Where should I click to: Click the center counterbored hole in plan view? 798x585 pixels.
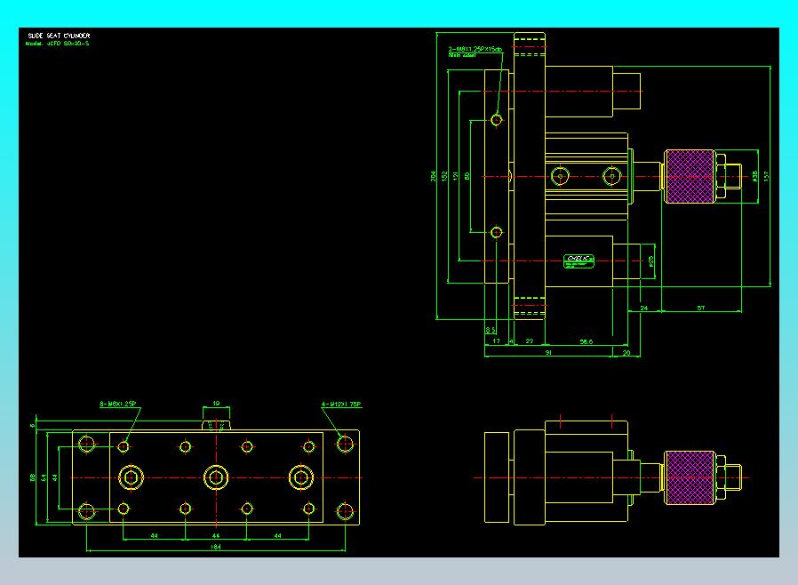click(216, 477)
